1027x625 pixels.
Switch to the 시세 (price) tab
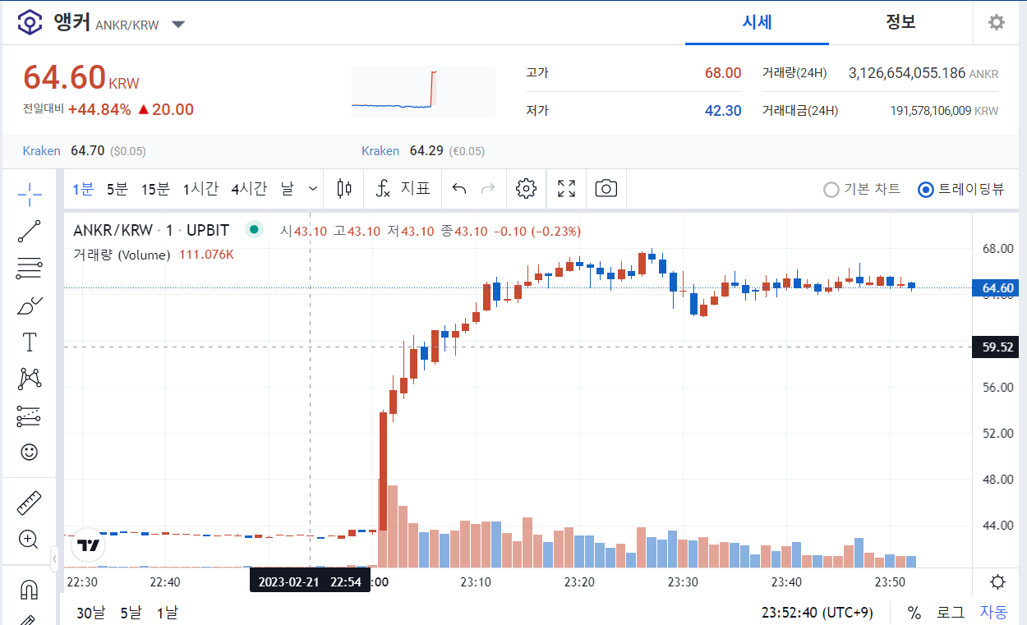757,22
